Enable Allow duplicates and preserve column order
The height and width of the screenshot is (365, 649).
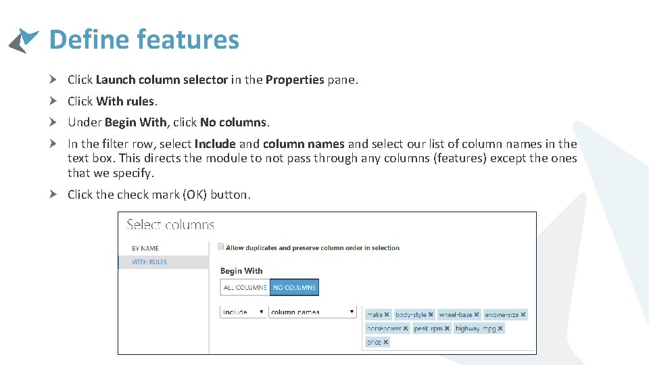pyautogui.click(x=220, y=247)
